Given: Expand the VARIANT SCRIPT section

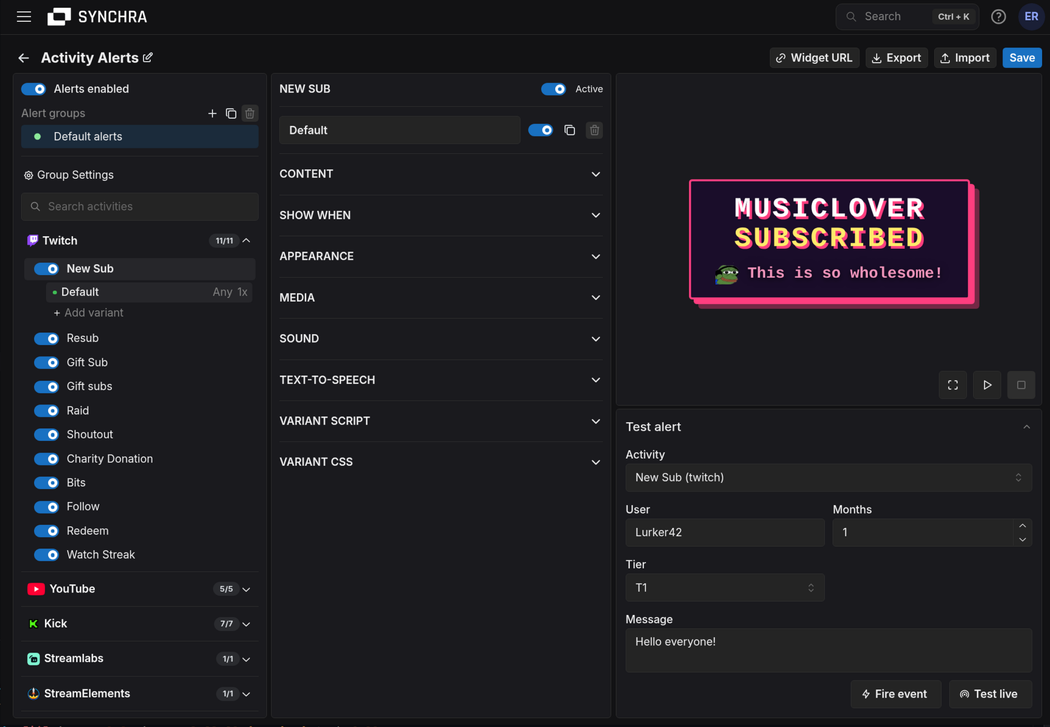Looking at the screenshot, I should click(441, 421).
